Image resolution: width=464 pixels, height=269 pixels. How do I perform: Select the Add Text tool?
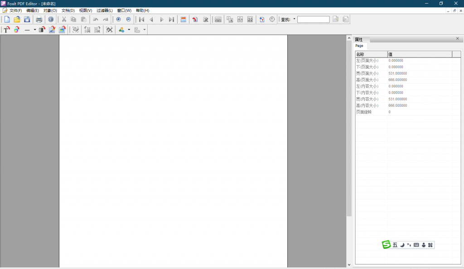point(7,29)
